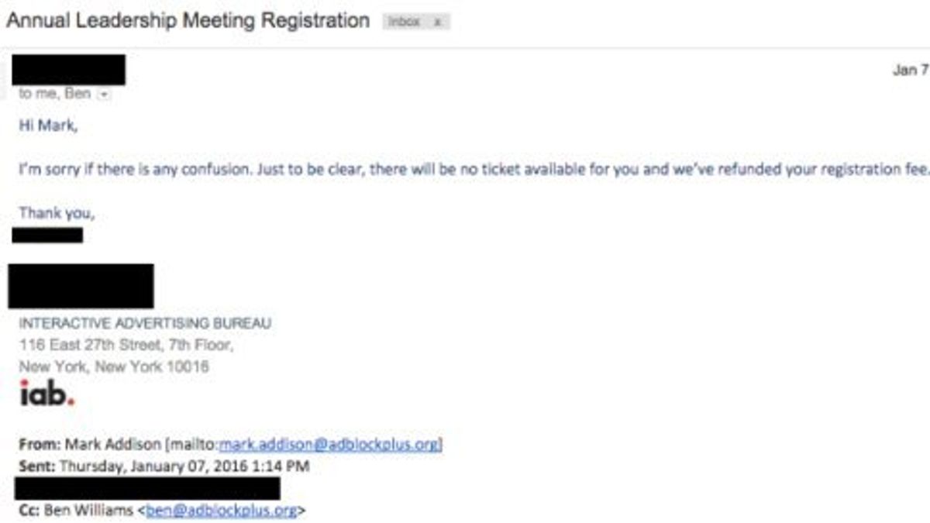Image resolution: width=930 pixels, height=523 pixels.
Task: Select the Annual Leadership Meeting Registration subject
Action: coord(188,21)
